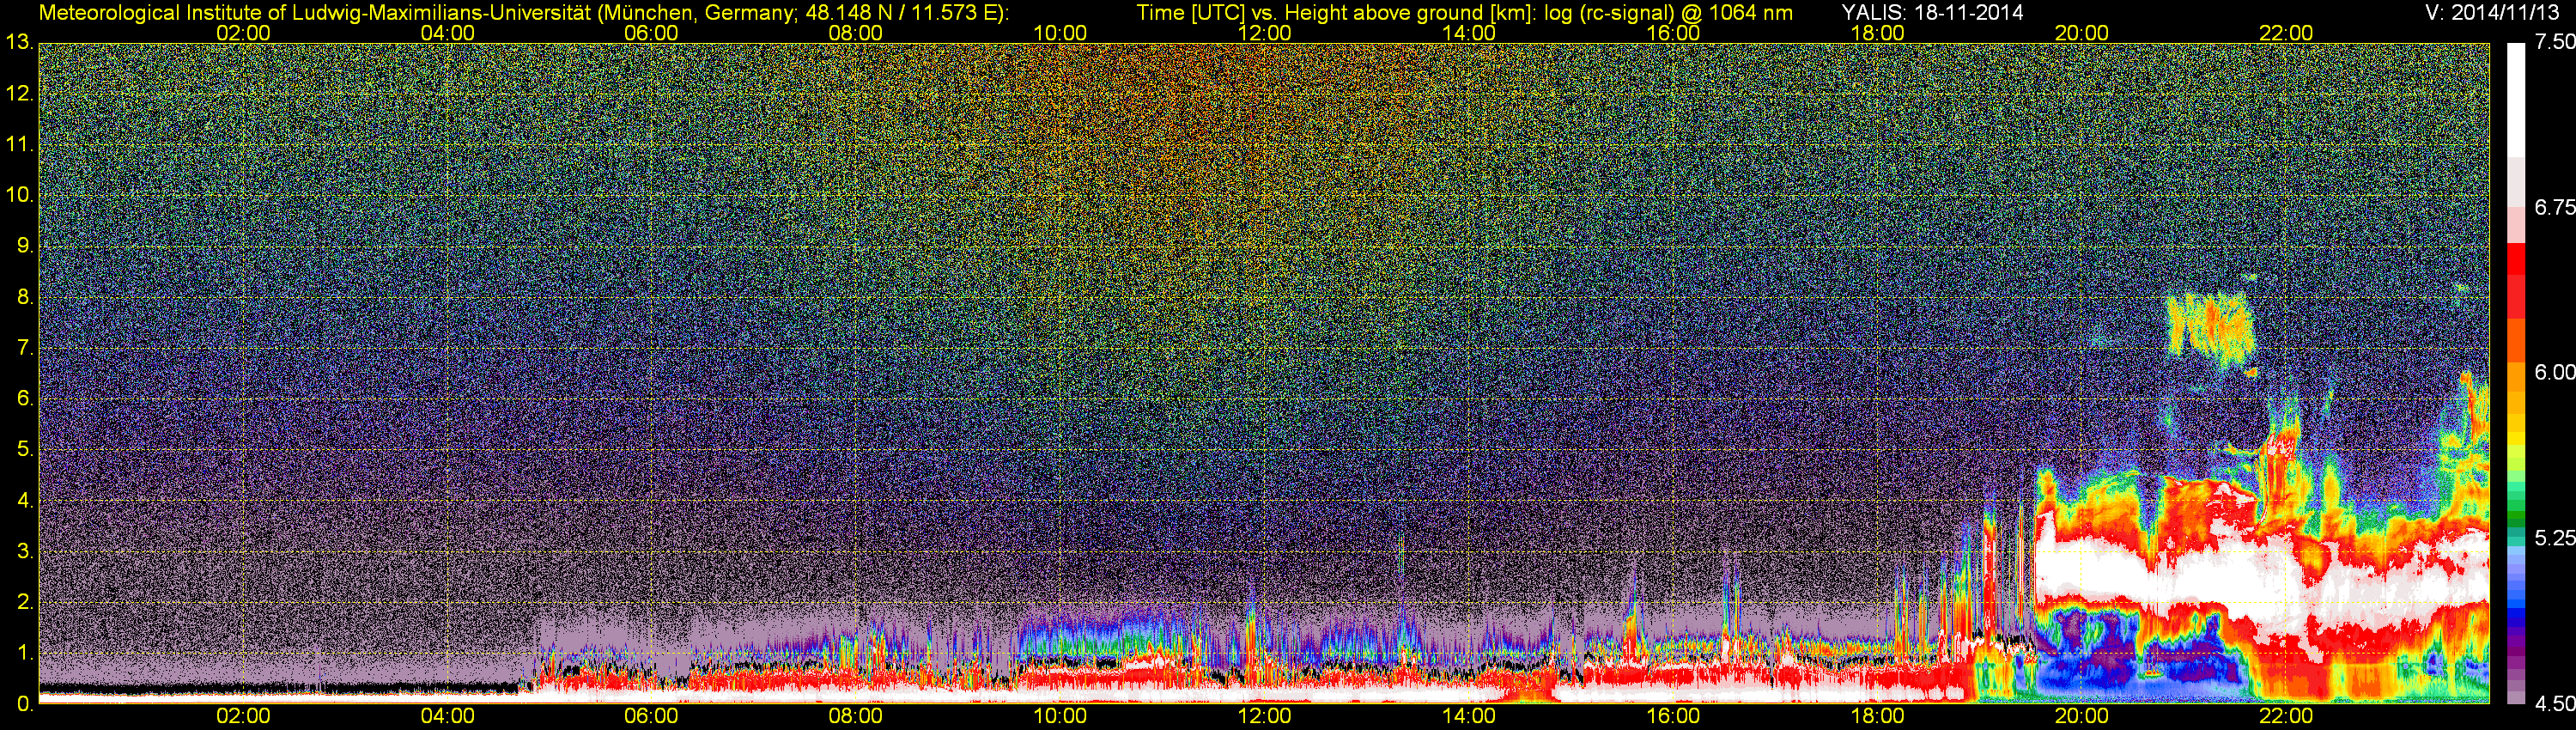Click '04:00' on the lower time axis
The height and width of the screenshot is (730, 2576).
447,716
